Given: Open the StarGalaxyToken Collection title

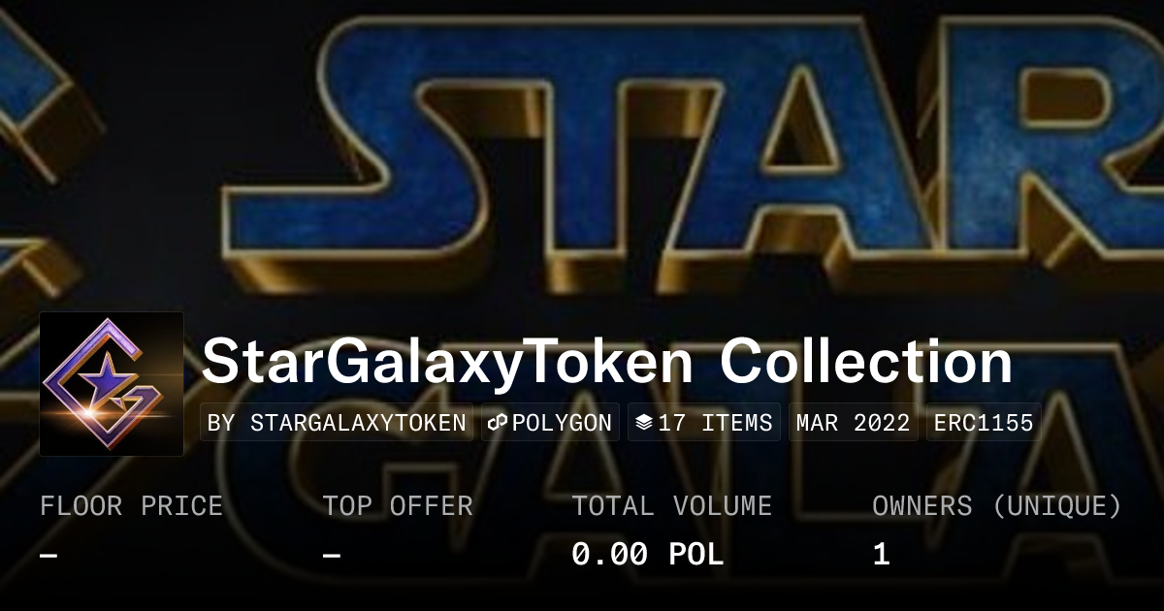Looking at the screenshot, I should coord(607,361).
